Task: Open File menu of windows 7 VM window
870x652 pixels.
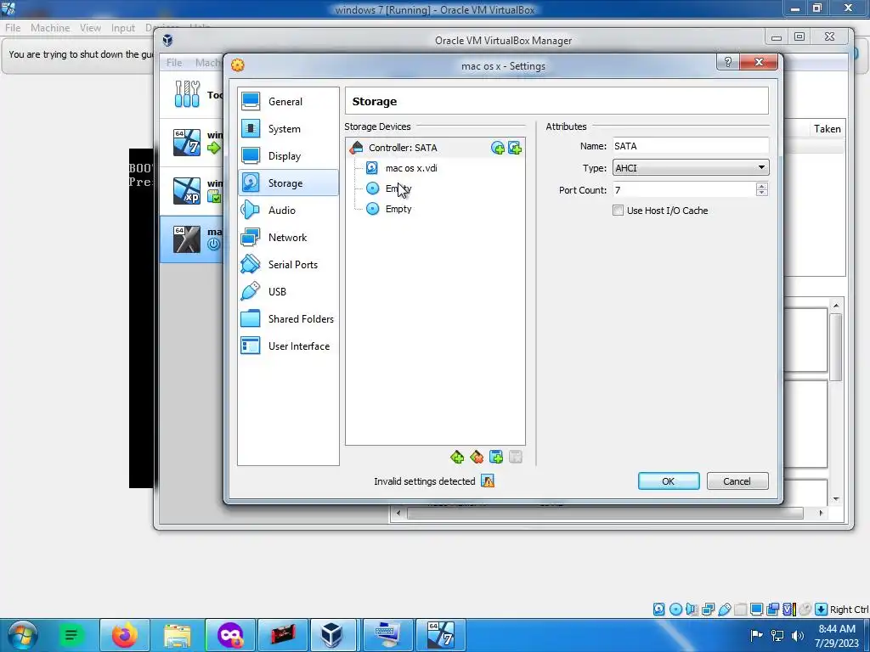Action: (x=13, y=28)
